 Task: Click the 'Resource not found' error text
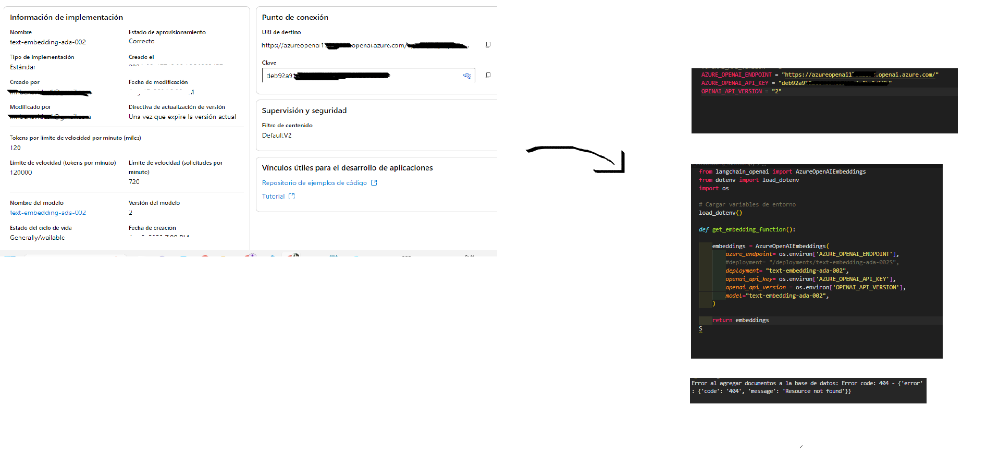[815, 391]
